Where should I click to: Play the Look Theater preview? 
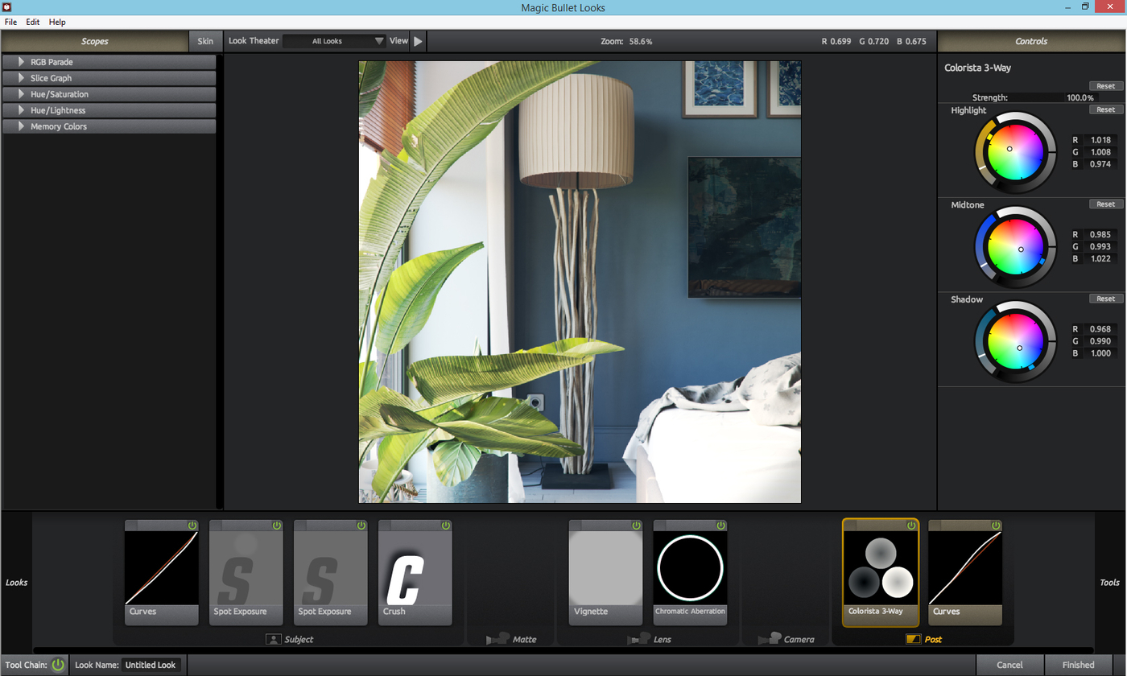[418, 41]
